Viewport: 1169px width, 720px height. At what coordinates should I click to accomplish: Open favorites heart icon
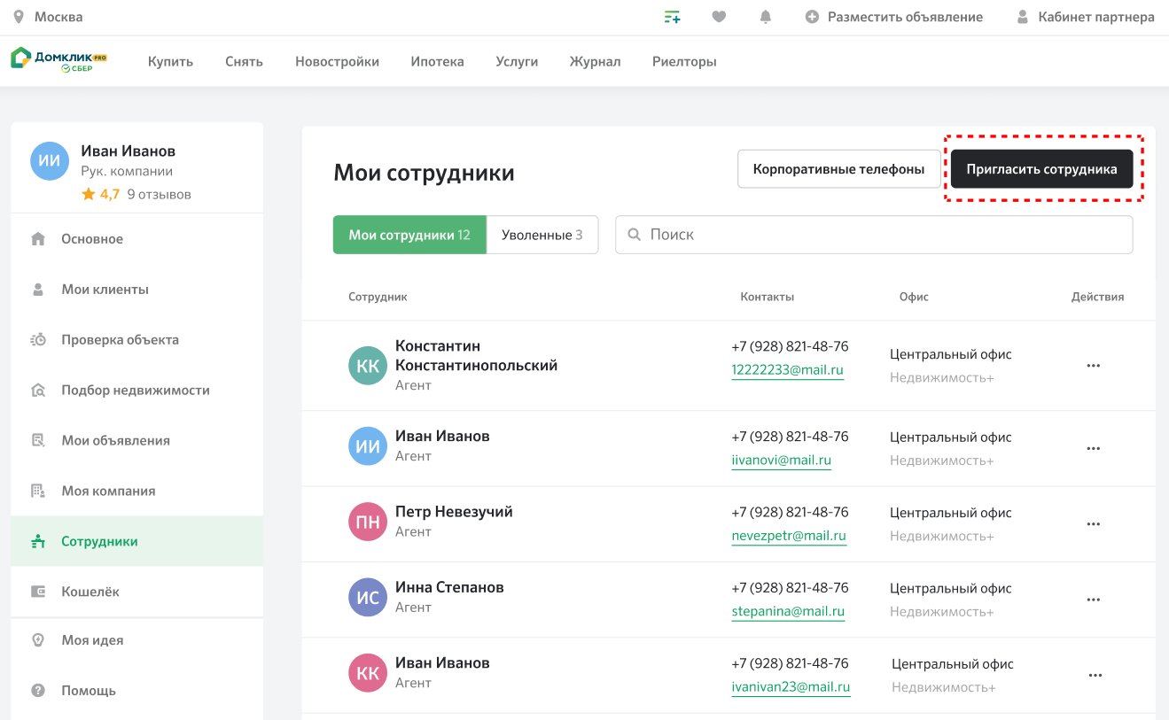[719, 17]
